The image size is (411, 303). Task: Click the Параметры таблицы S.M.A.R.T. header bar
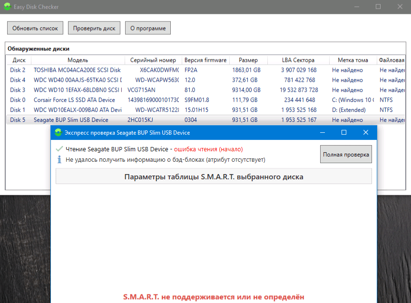point(214,177)
